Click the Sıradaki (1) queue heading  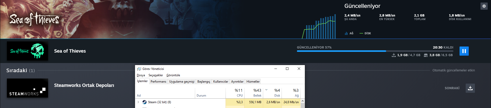(20, 70)
